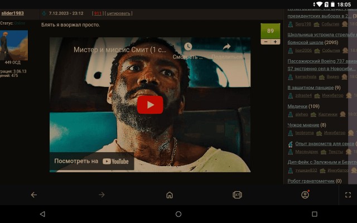Tap Android home circle navigation button
357x223 pixels.
pos(178,214)
